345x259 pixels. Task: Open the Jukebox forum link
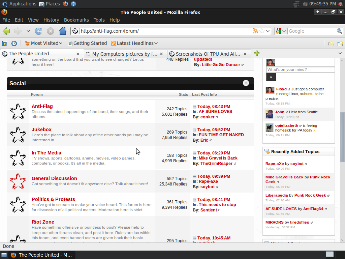pos(41,129)
